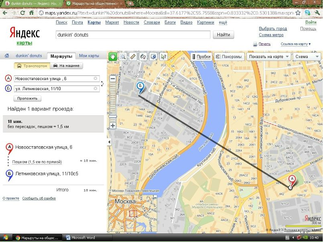Open the Почта menu link
This screenshot has height=242, width=323.
click(x=77, y=22)
